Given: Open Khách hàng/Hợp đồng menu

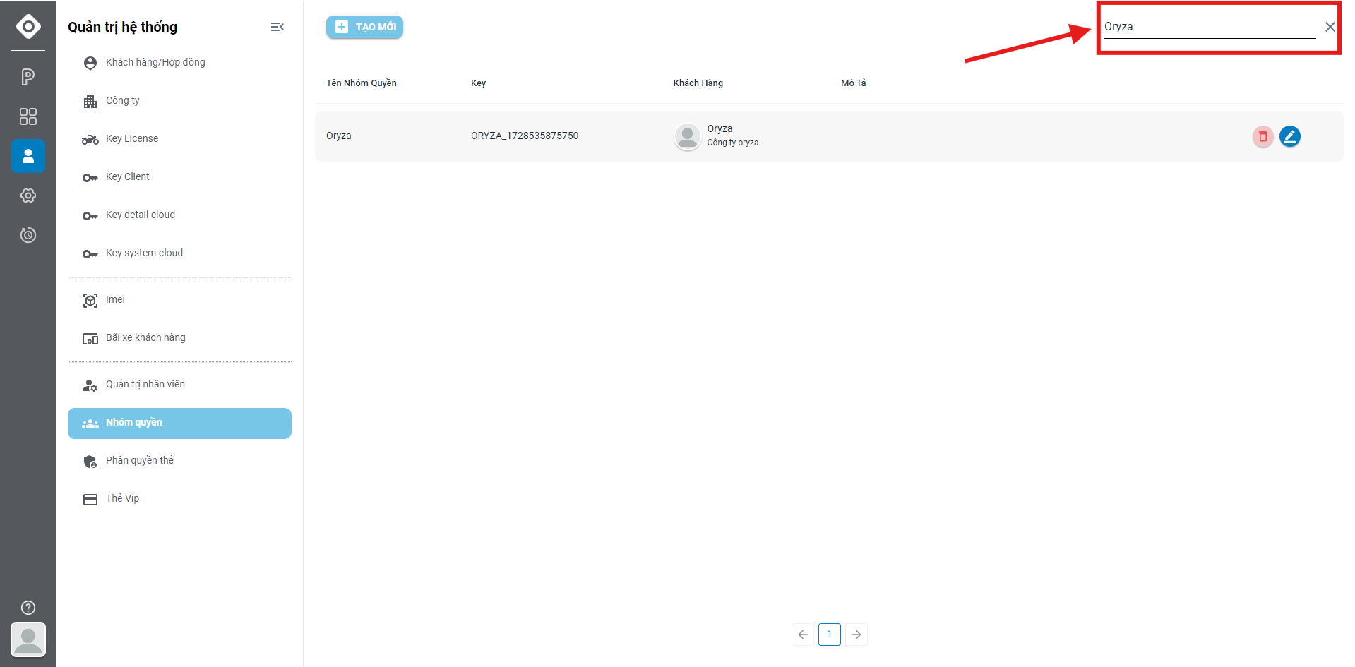Looking at the screenshot, I should coord(179,63).
